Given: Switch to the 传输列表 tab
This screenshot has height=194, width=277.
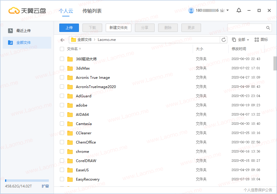Looking at the screenshot, I should [x=92, y=11].
